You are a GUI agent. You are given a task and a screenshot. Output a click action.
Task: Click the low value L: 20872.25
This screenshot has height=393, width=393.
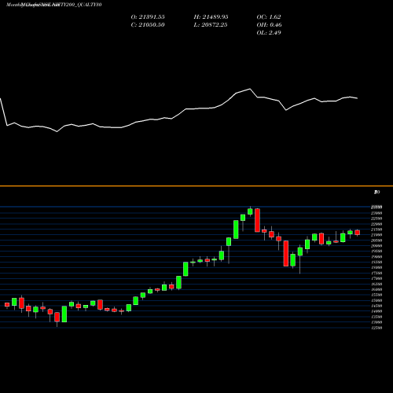coord(211,25)
